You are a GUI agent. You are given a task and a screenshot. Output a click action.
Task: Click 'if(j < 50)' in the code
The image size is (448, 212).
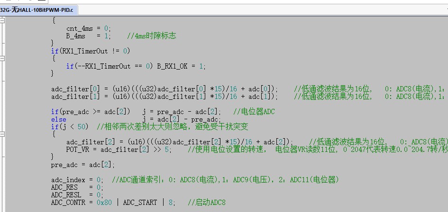(70, 127)
